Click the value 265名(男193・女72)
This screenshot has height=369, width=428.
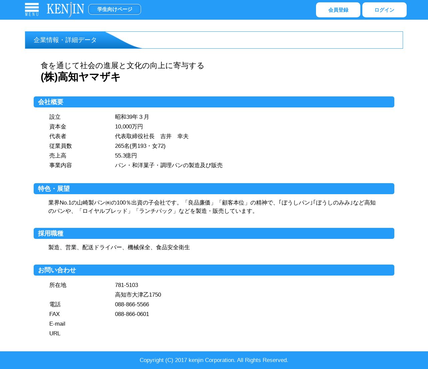(140, 146)
